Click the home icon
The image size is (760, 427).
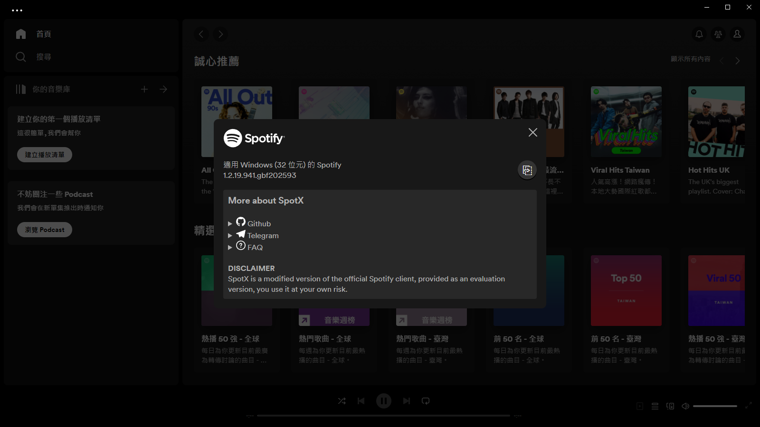point(21,34)
